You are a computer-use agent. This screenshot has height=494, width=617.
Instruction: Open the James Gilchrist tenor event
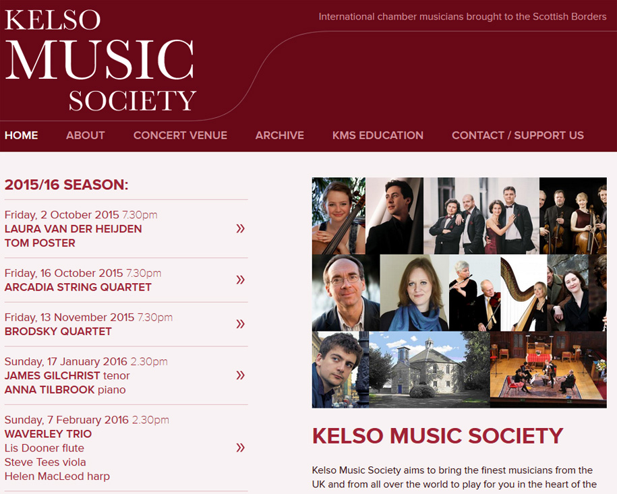67,375
